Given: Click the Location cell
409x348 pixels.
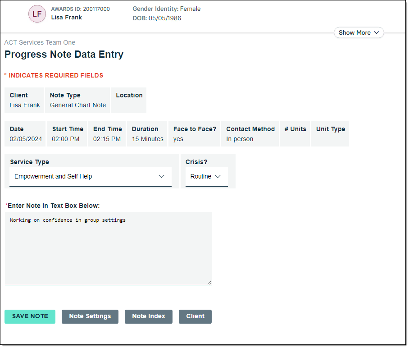Looking at the screenshot, I should click(x=129, y=100).
